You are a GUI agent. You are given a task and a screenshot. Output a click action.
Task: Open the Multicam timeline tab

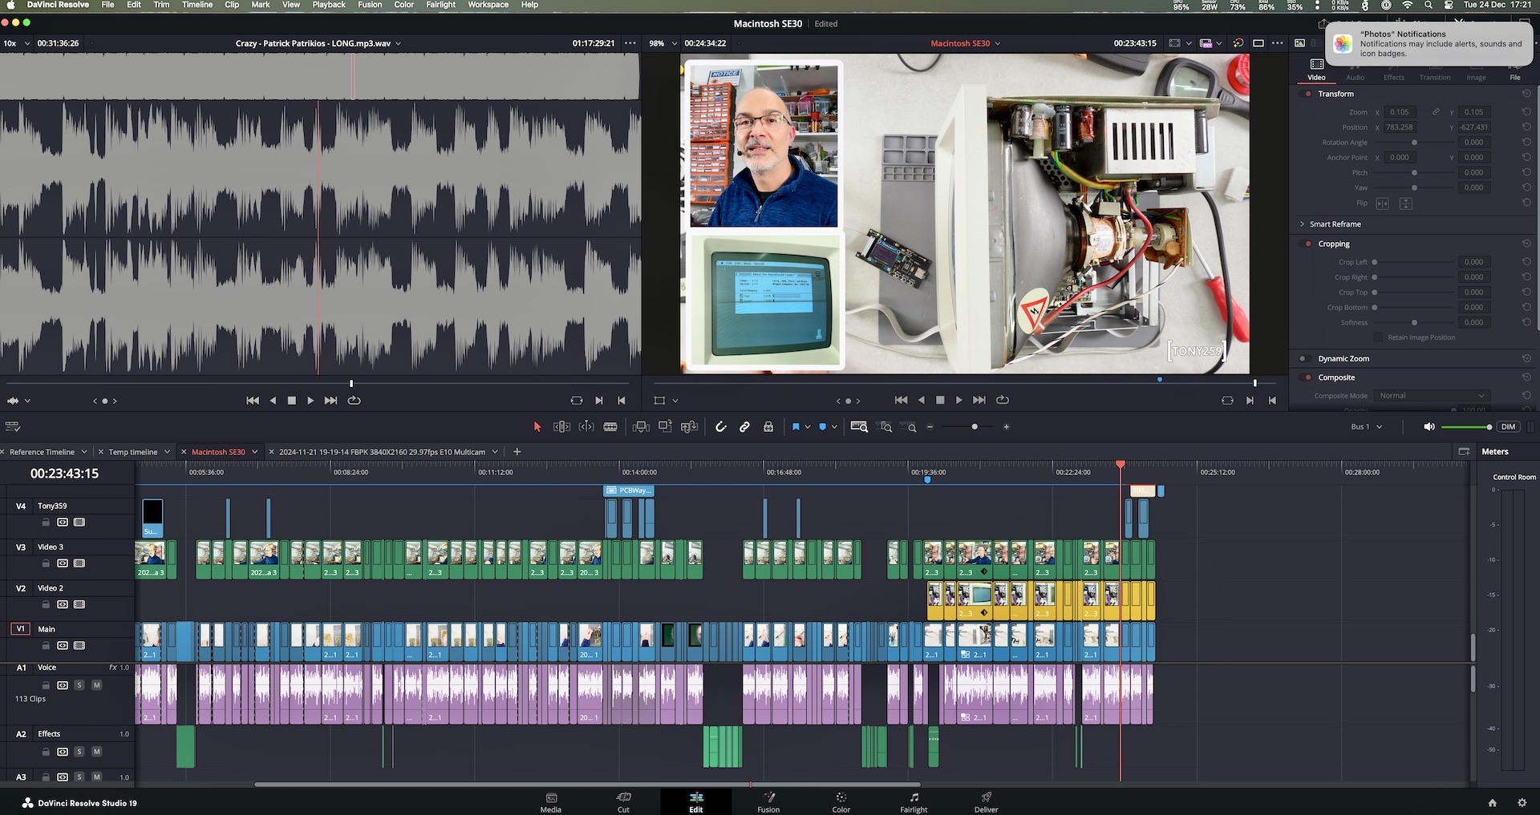[x=382, y=452]
